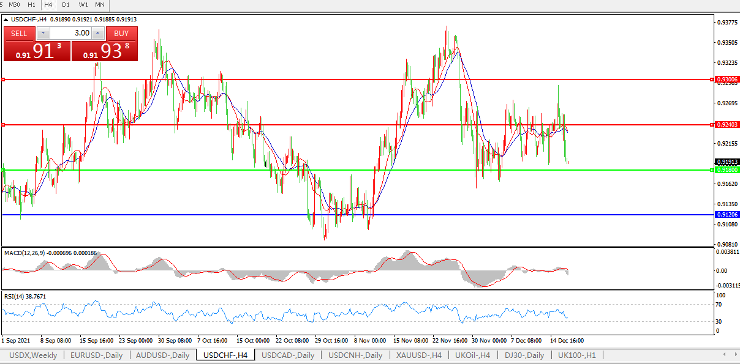
Task: Open the UK100-,H1 chart tab
Action: pyautogui.click(x=576, y=355)
